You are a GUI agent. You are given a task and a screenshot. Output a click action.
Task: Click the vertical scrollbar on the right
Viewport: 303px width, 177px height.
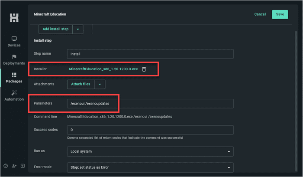(x=296, y=101)
